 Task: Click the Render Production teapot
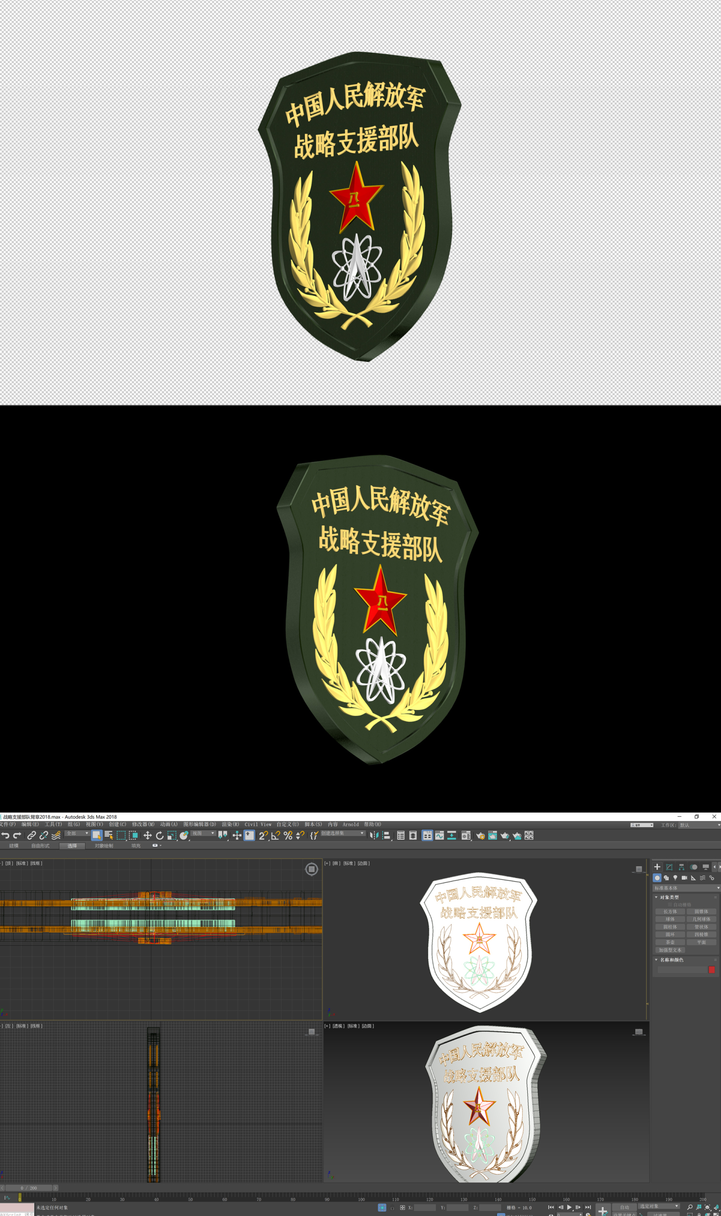[x=505, y=835]
